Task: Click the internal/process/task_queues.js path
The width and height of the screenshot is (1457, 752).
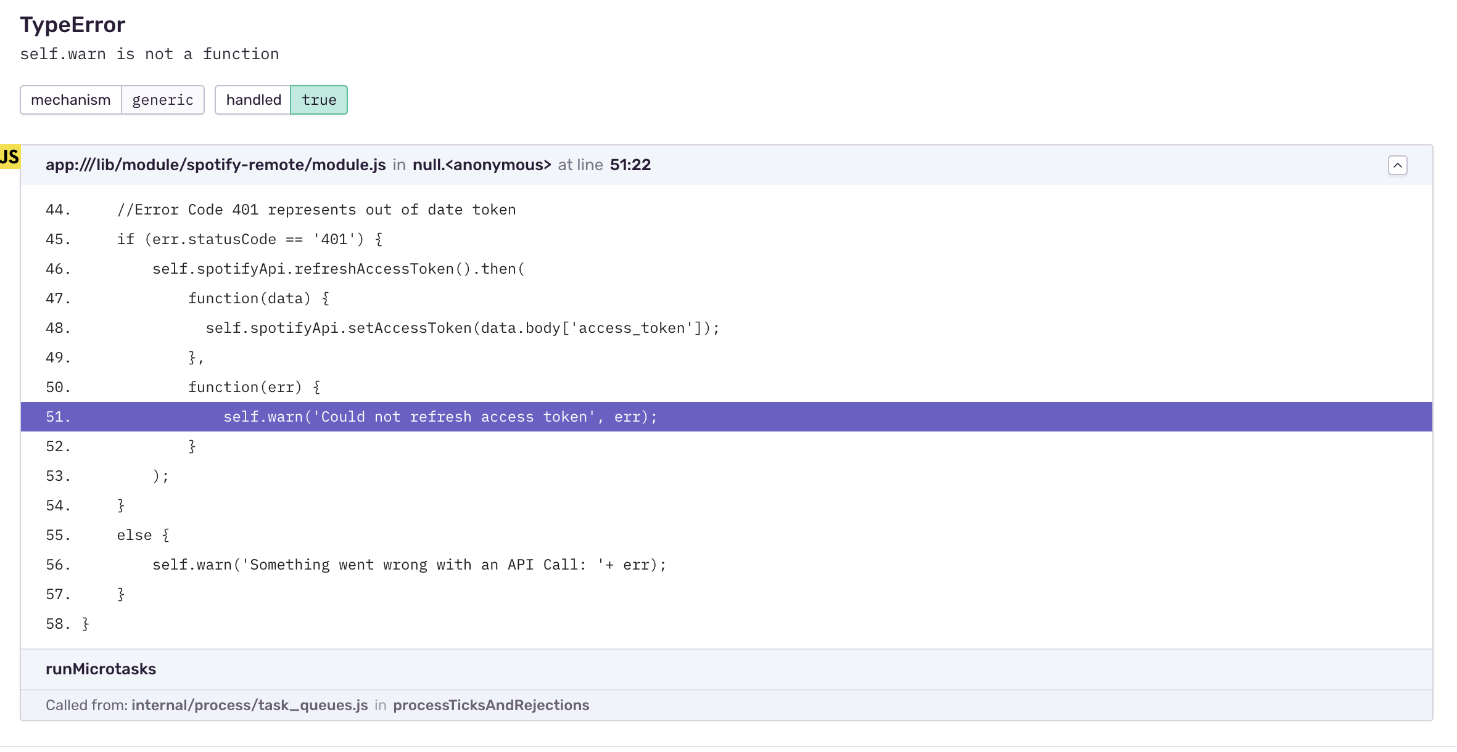Action: point(249,705)
